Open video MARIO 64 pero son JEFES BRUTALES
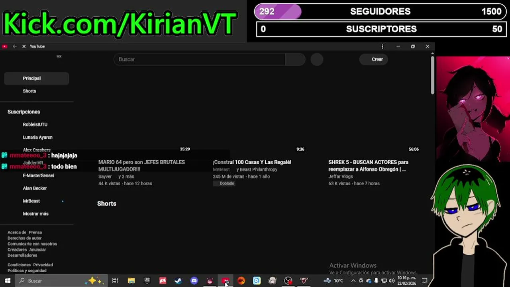This screenshot has height=287, width=510. [141, 166]
